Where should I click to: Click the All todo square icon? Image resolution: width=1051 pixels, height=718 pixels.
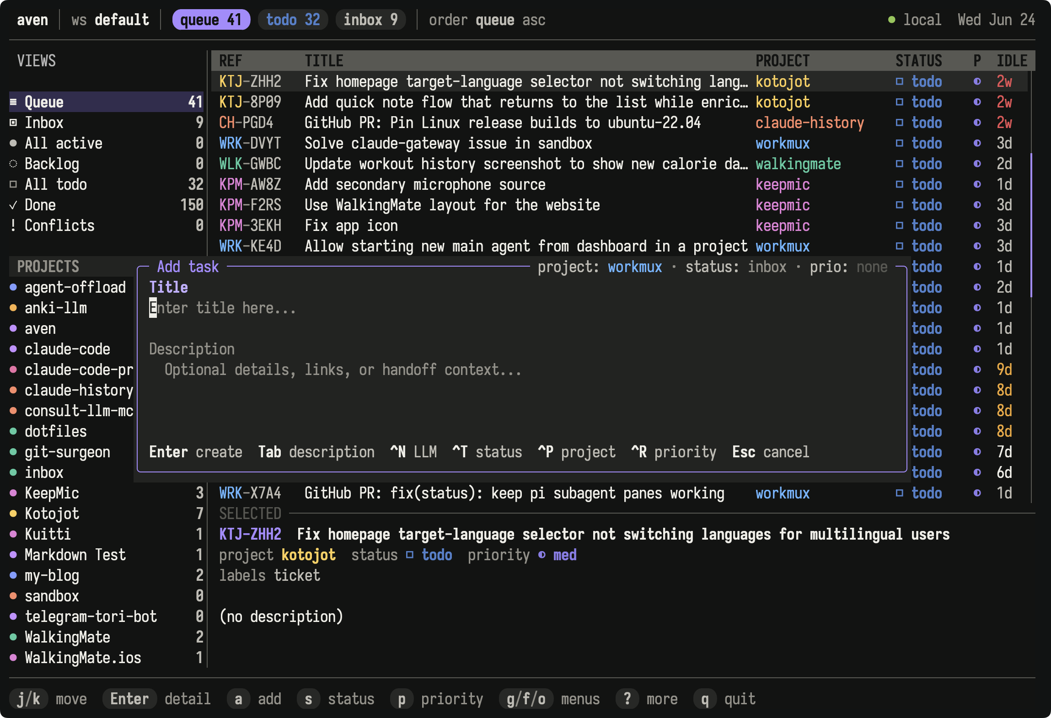tap(13, 184)
